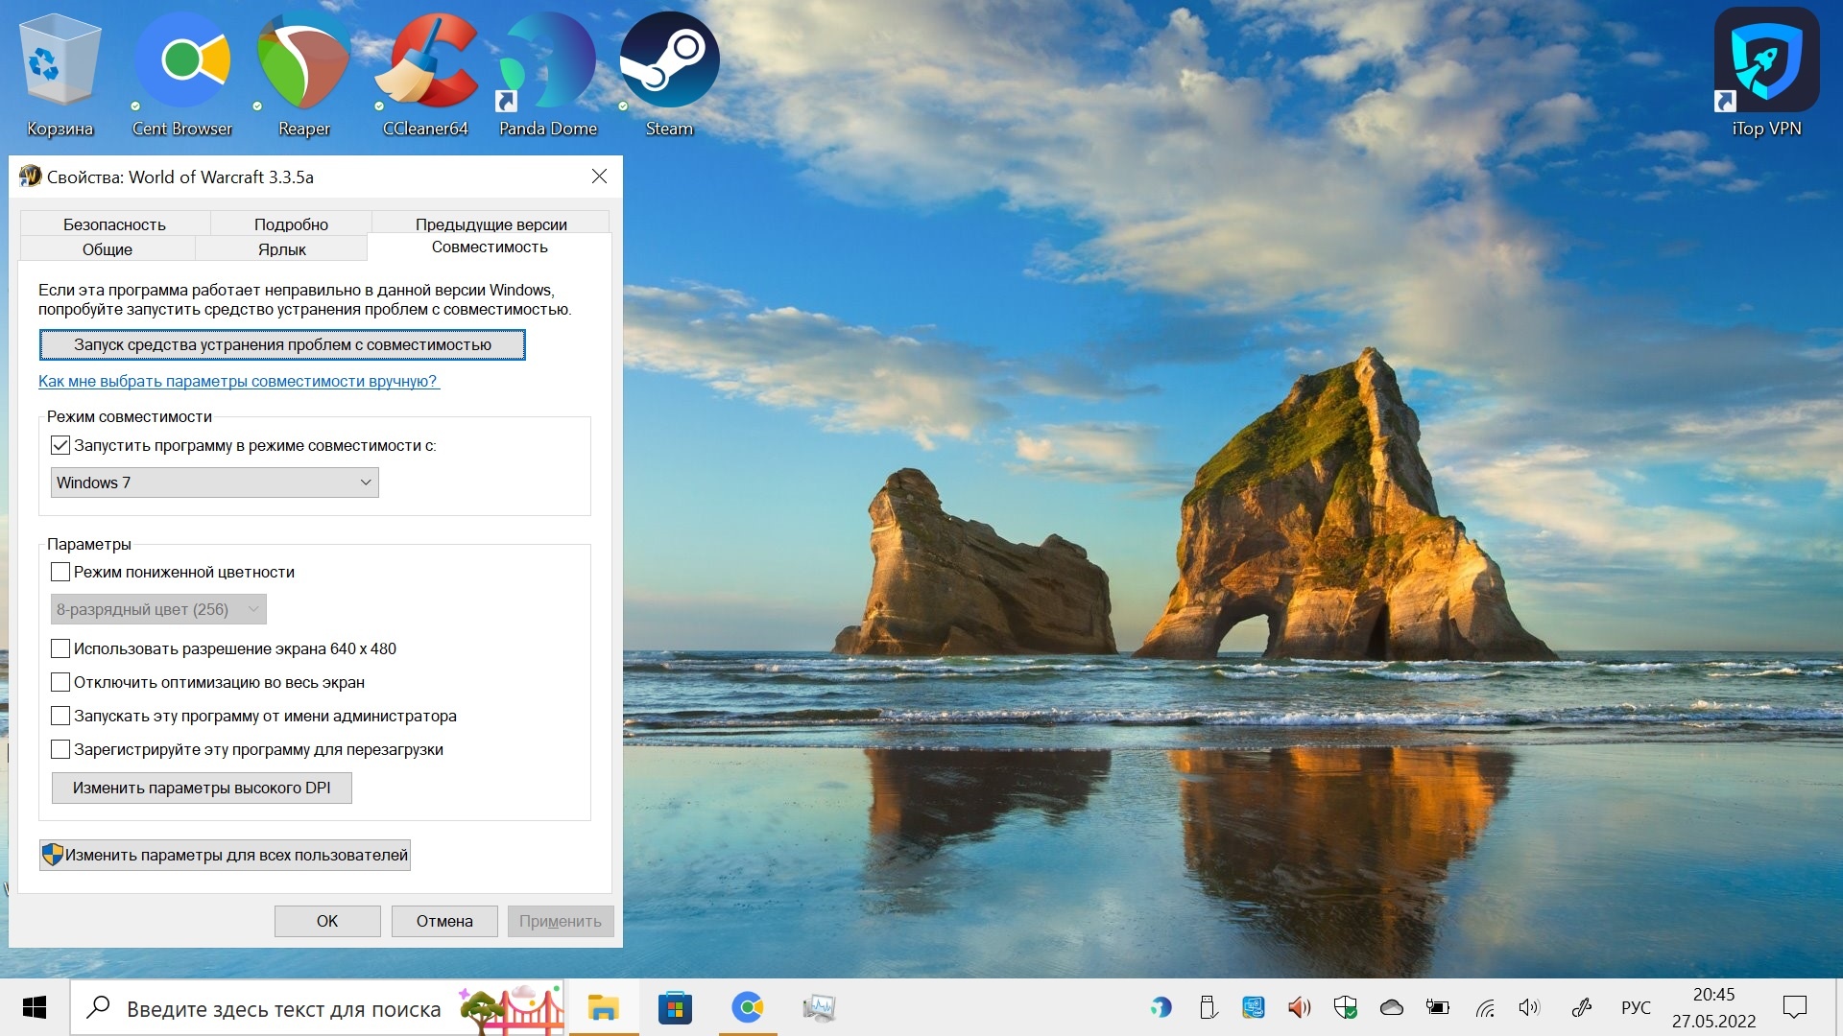Select the Steam desktop icon

[669, 75]
